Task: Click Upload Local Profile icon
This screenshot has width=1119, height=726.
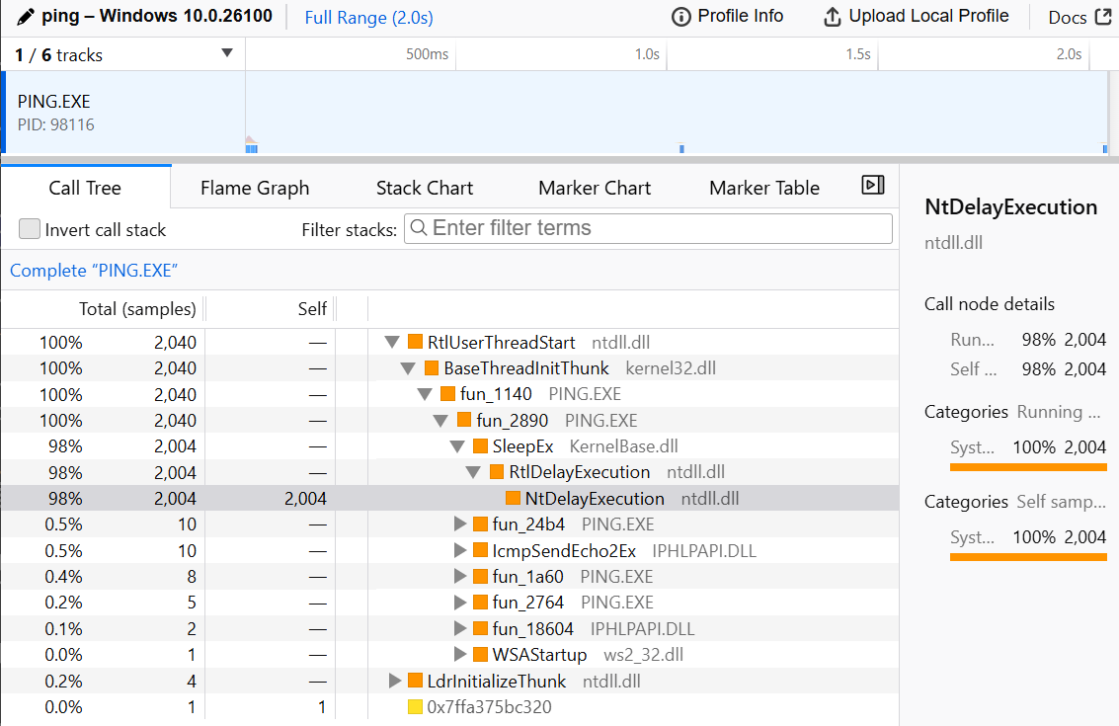Action: (832, 17)
